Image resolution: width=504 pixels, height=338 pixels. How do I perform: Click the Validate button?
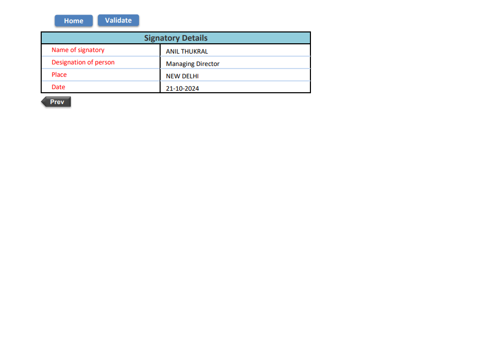click(118, 20)
